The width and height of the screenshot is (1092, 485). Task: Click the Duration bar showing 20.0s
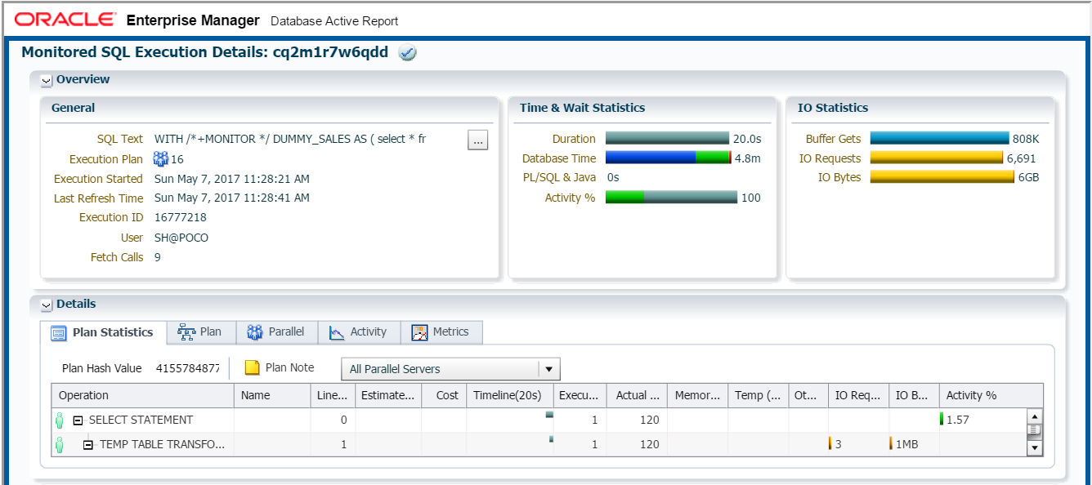coord(667,139)
